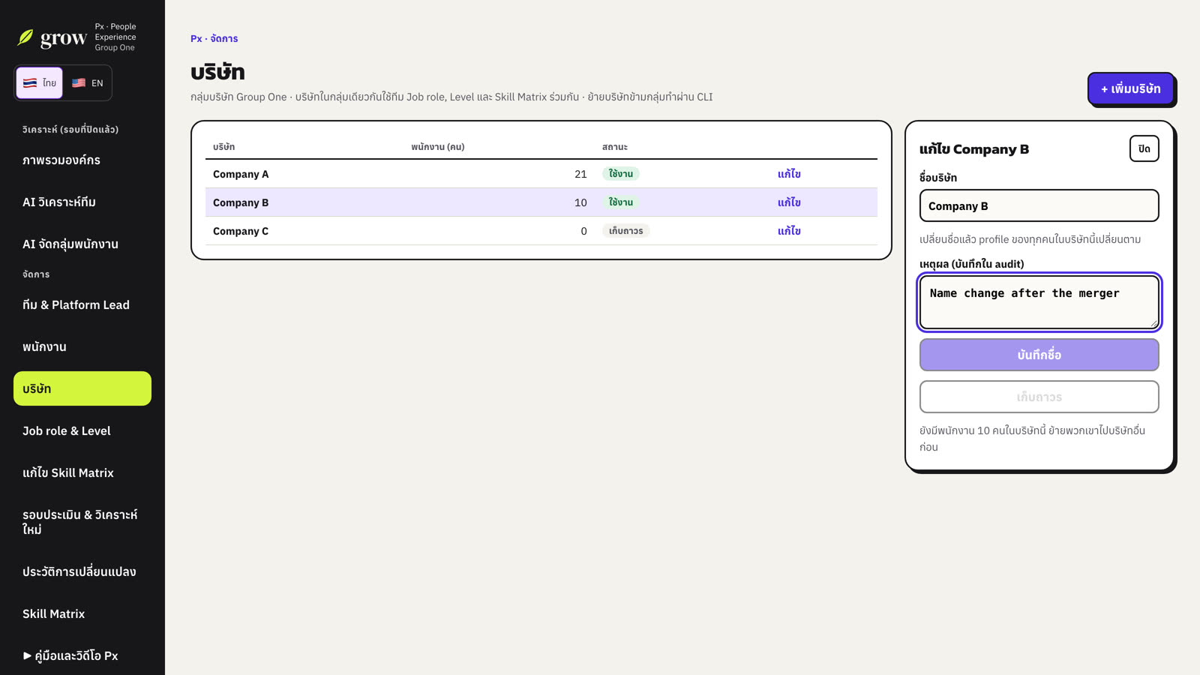Click the เก็บถาวร archive button in panel
1200x675 pixels.
[x=1039, y=397]
